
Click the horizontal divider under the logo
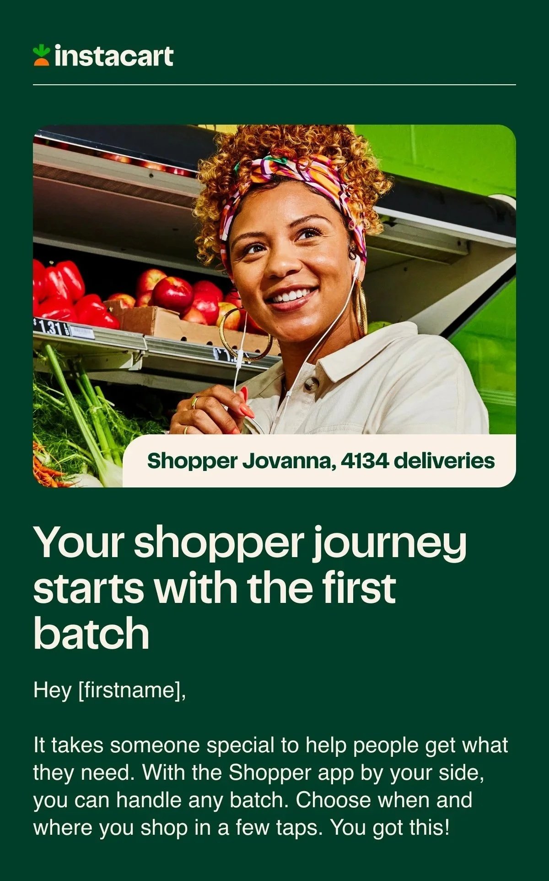pyautogui.click(x=274, y=85)
